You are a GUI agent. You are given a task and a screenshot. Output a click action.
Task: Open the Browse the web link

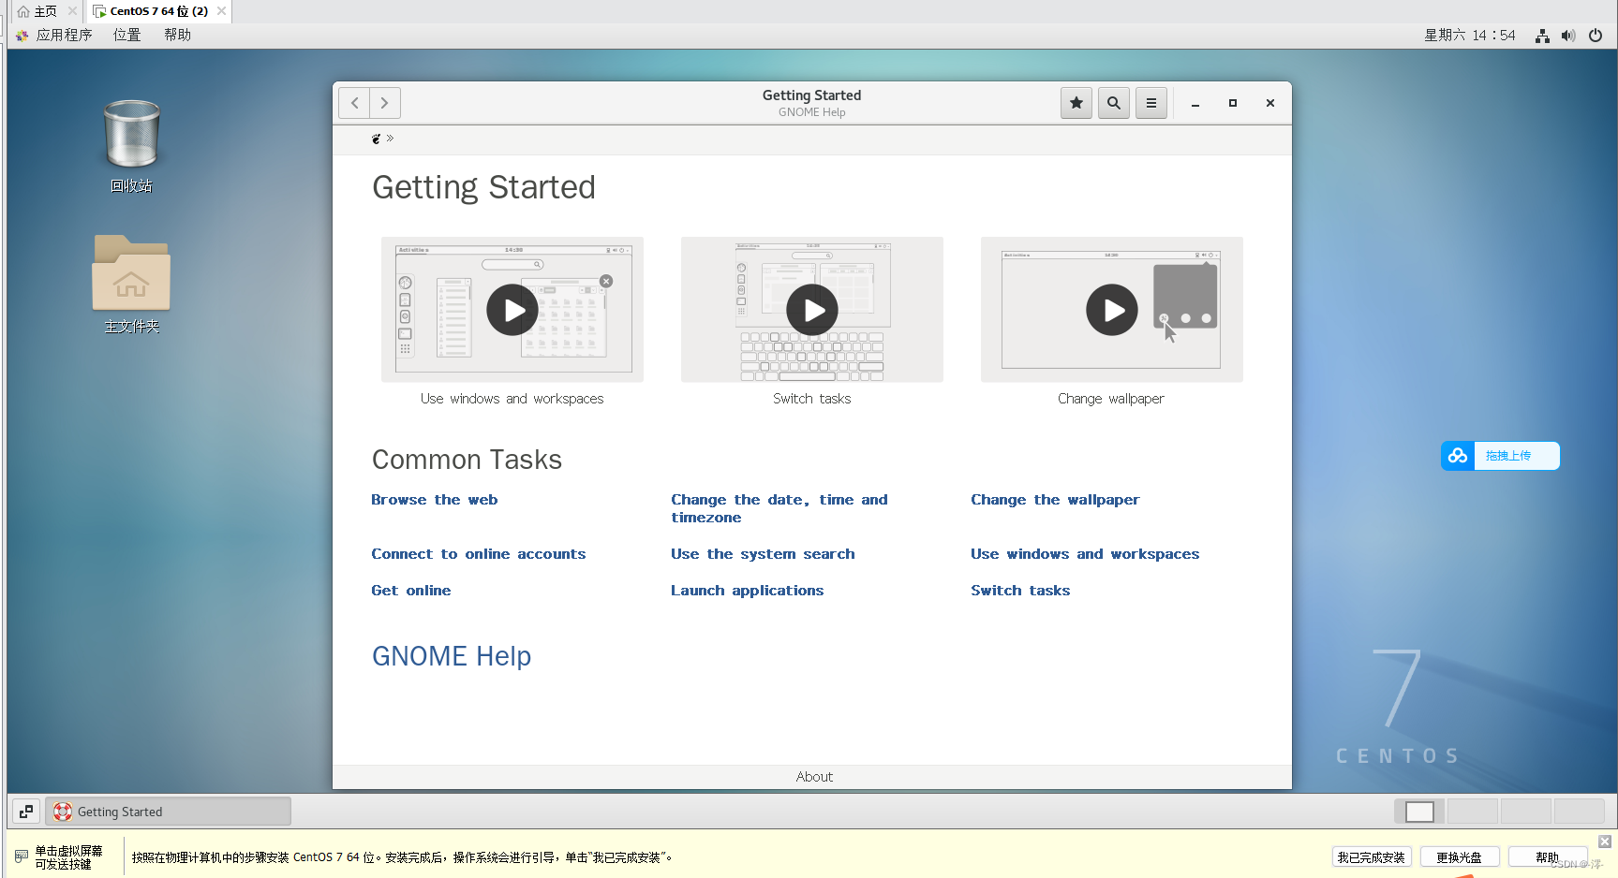435,500
